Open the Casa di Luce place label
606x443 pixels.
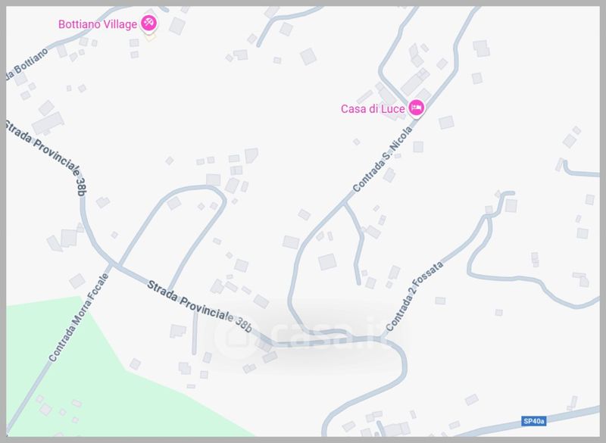coord(373,109)
